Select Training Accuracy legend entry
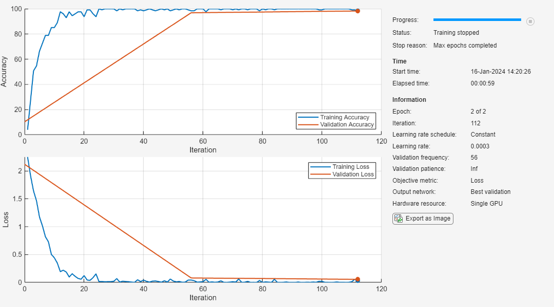 (x=344, y=117)
